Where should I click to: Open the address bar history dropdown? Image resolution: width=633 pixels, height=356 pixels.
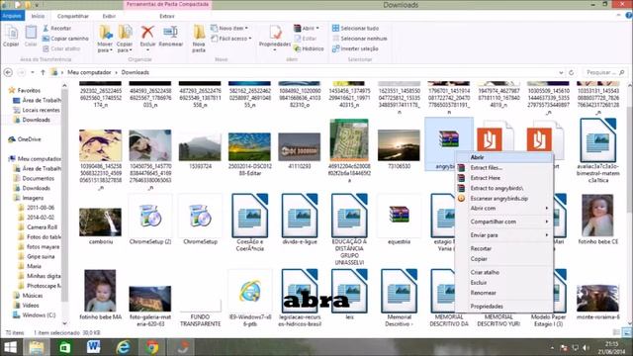click(x=561, y=72)
